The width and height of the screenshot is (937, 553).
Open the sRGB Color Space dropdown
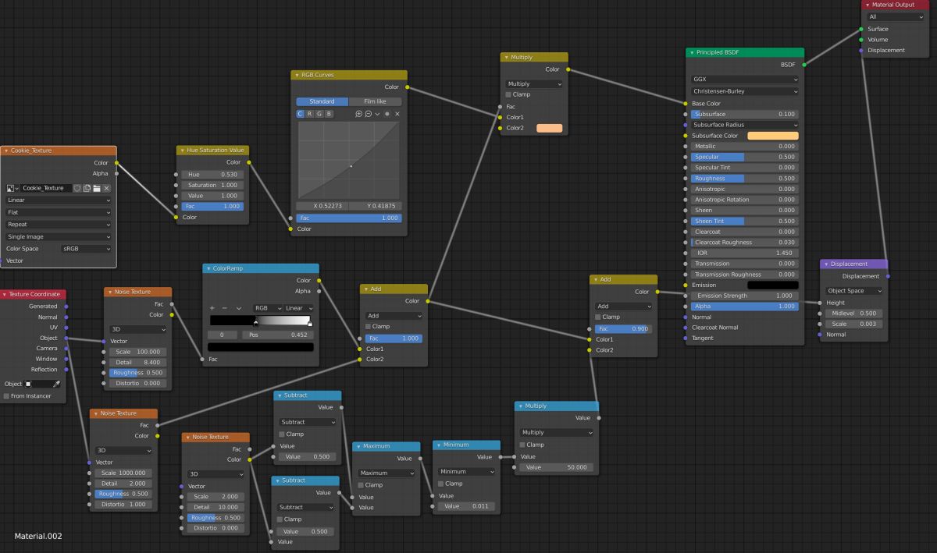click(x=87, y=249)
